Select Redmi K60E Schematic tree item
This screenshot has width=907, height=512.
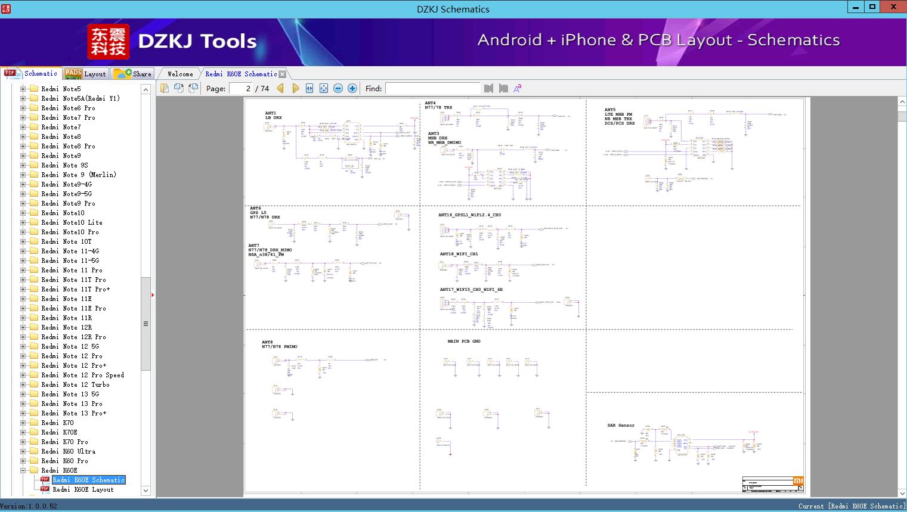(89, 480)
